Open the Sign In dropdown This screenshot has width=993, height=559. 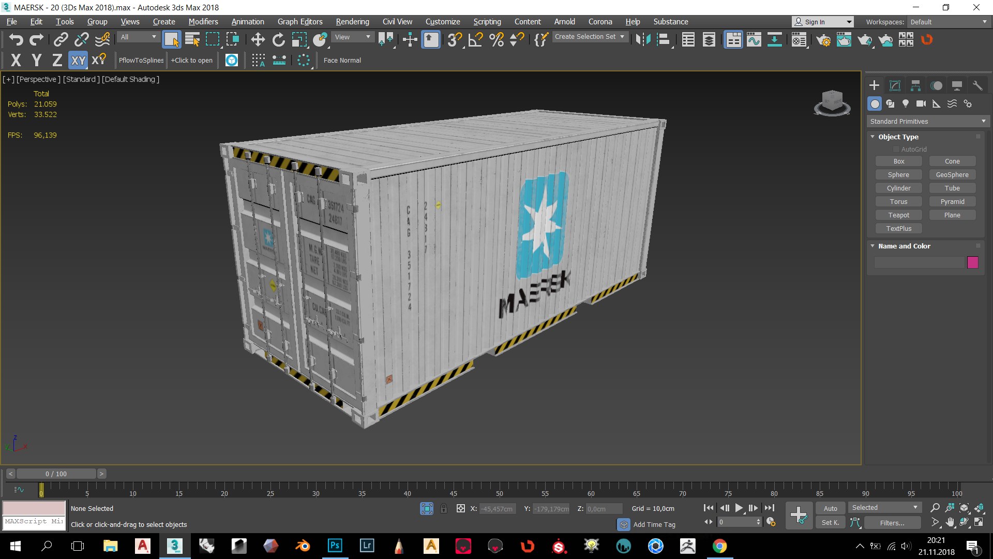click(822, 22)
